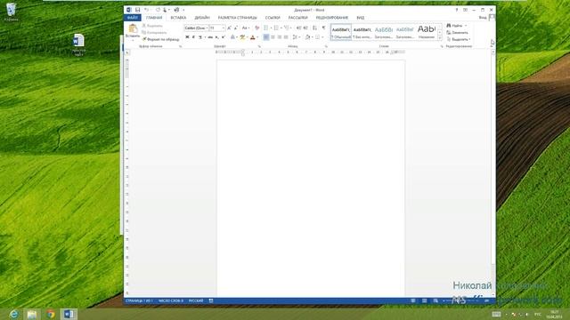Click the Cut (Вырезать) command
The height and width of the screenshot is (320, 570).
click(x=152, y=26)
